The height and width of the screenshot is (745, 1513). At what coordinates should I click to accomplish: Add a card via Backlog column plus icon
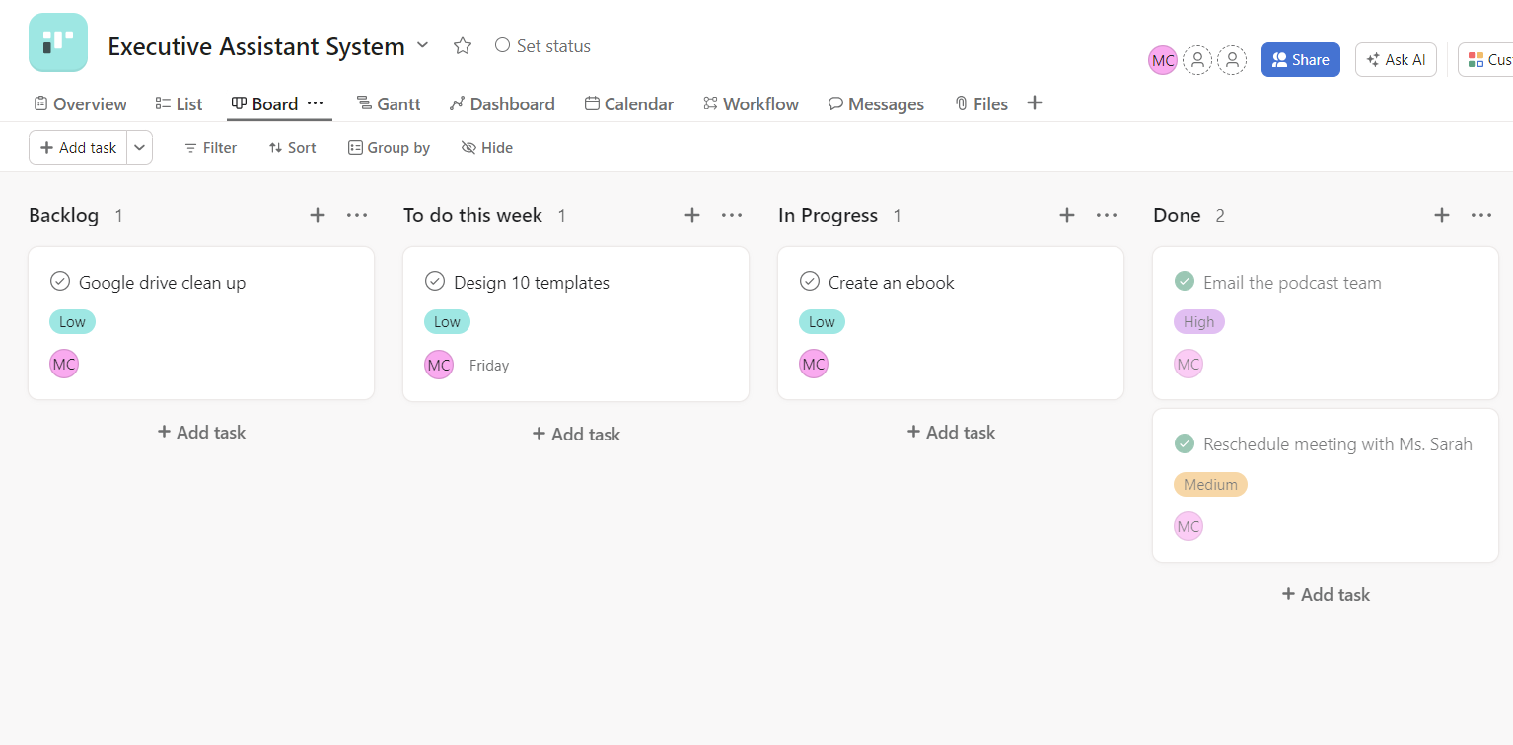318,215
